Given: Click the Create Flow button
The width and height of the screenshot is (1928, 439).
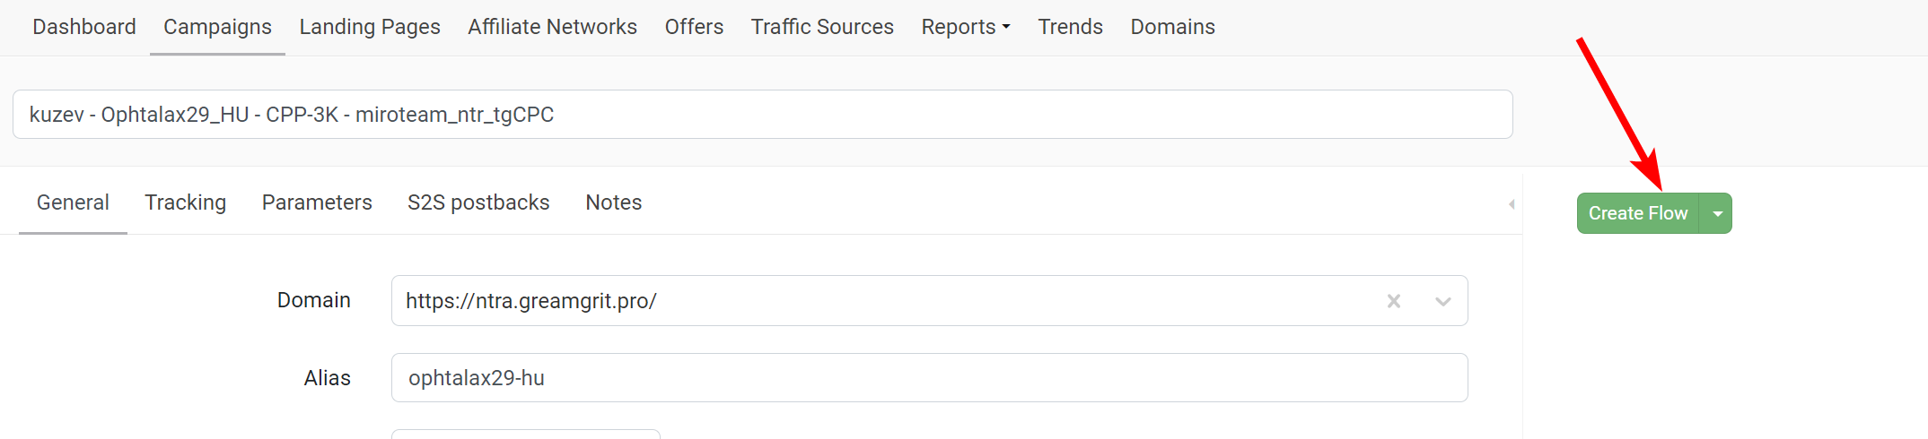Looking at the screenshot, I should pyautogui.click(x=1638, y=213).
